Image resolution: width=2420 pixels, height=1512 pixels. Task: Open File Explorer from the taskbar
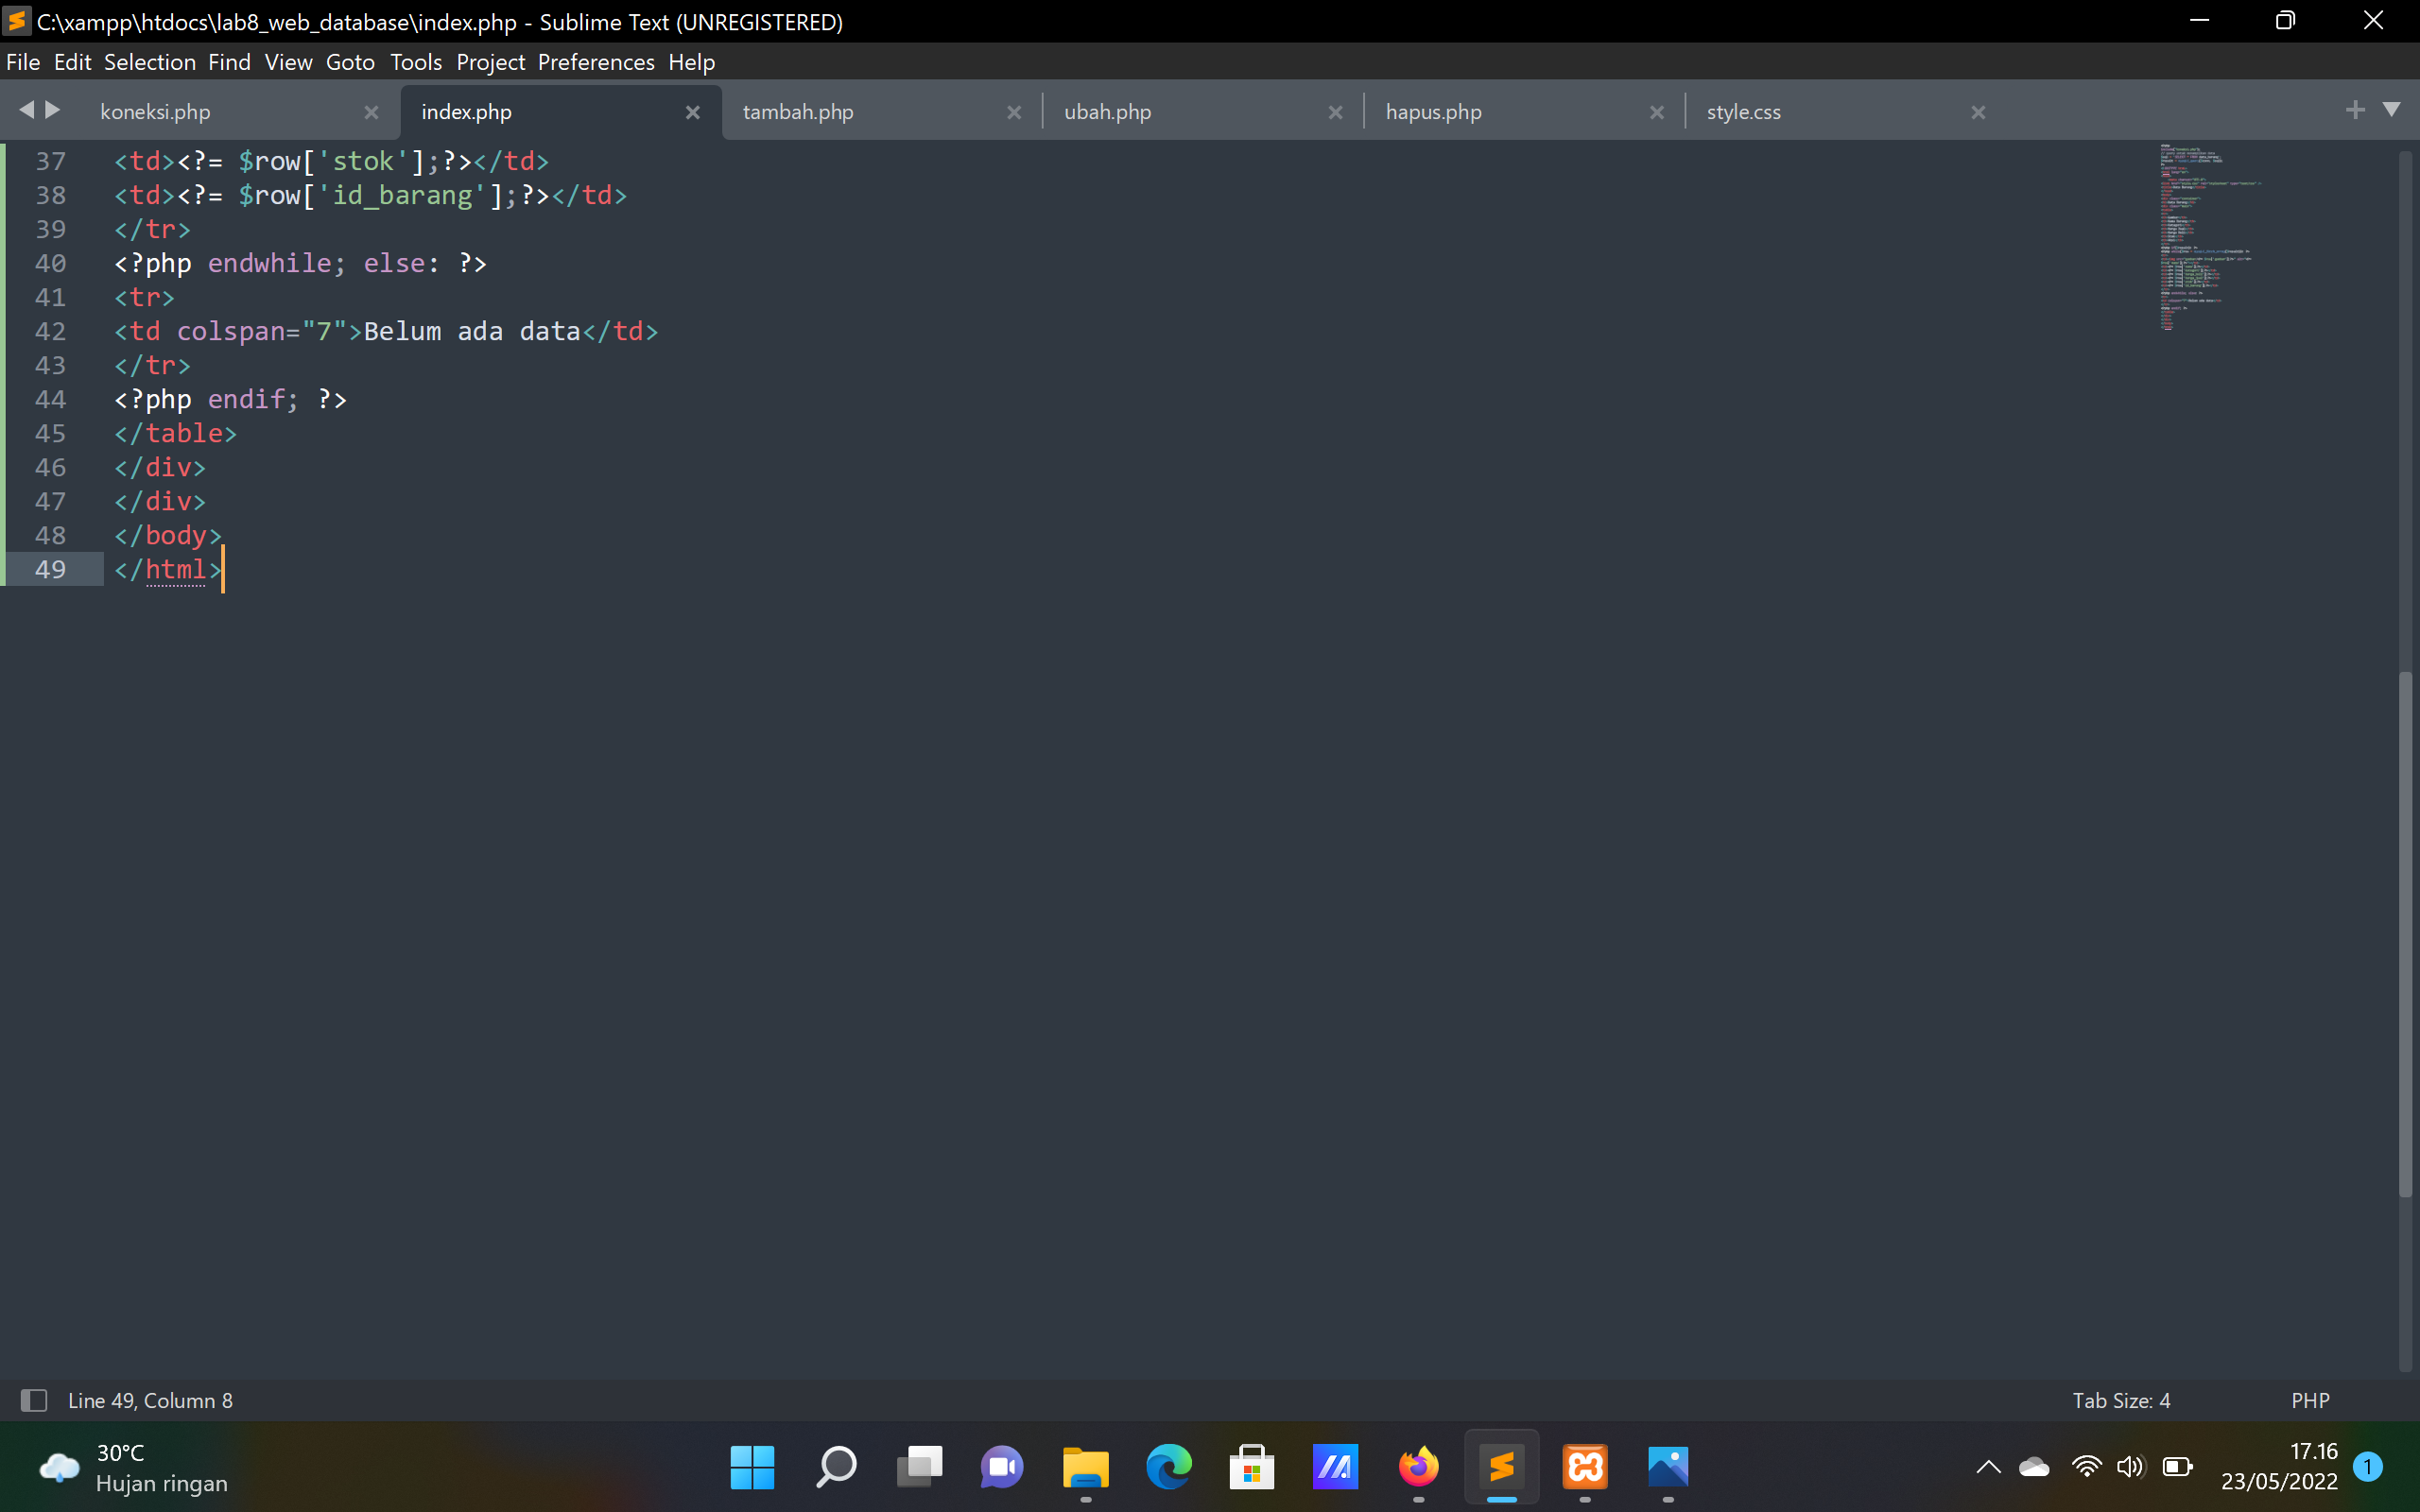1085,1468
